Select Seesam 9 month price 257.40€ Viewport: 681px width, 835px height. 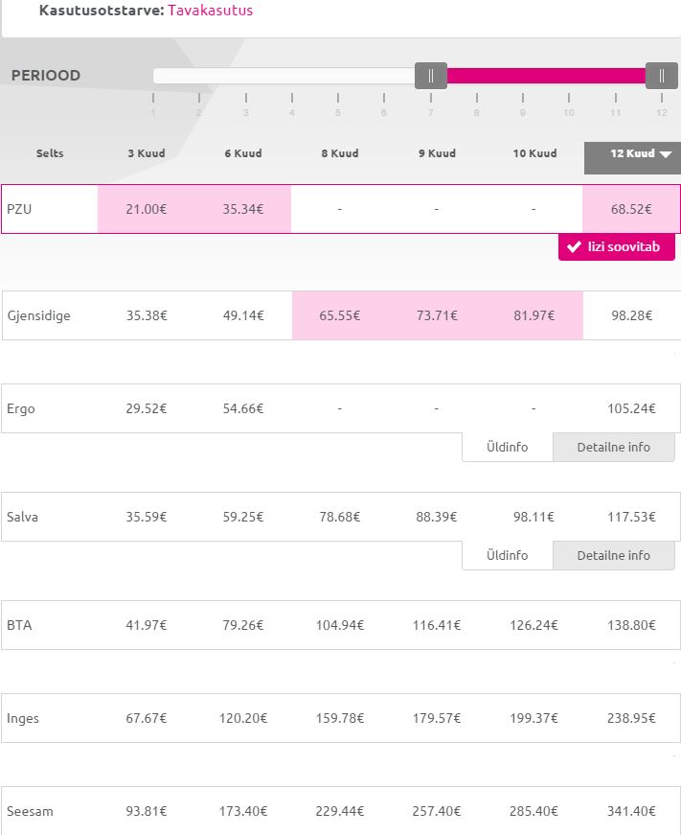[x=437, y=812]
